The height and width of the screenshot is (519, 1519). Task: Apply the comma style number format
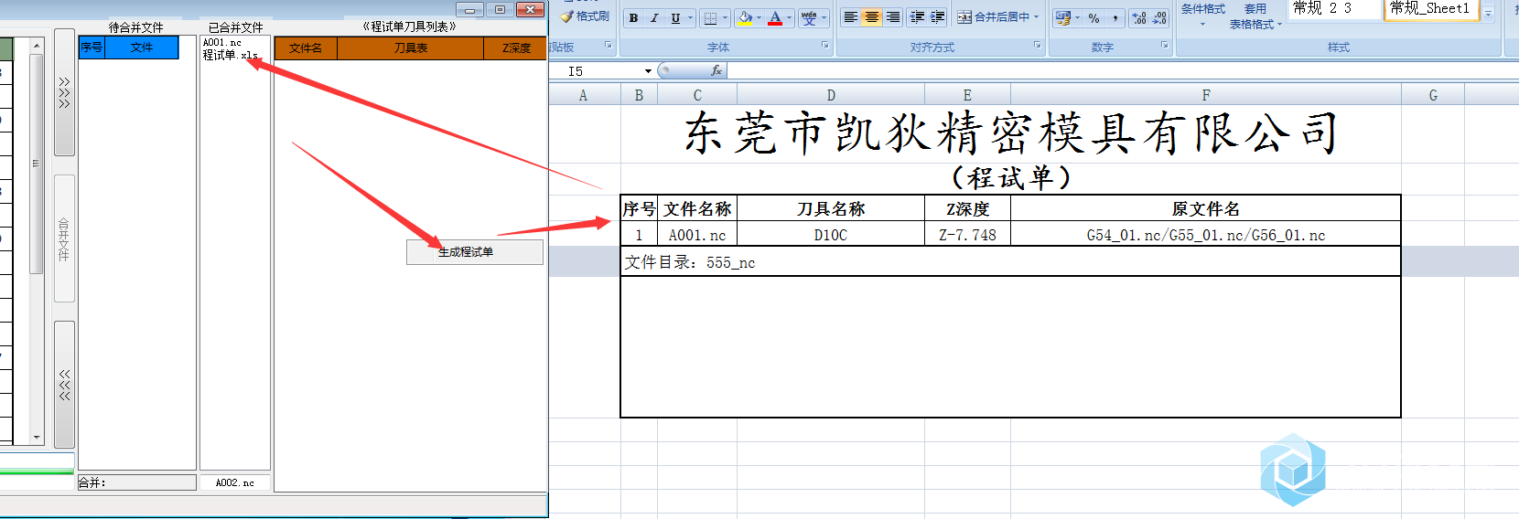click(x=1115, y=17)
